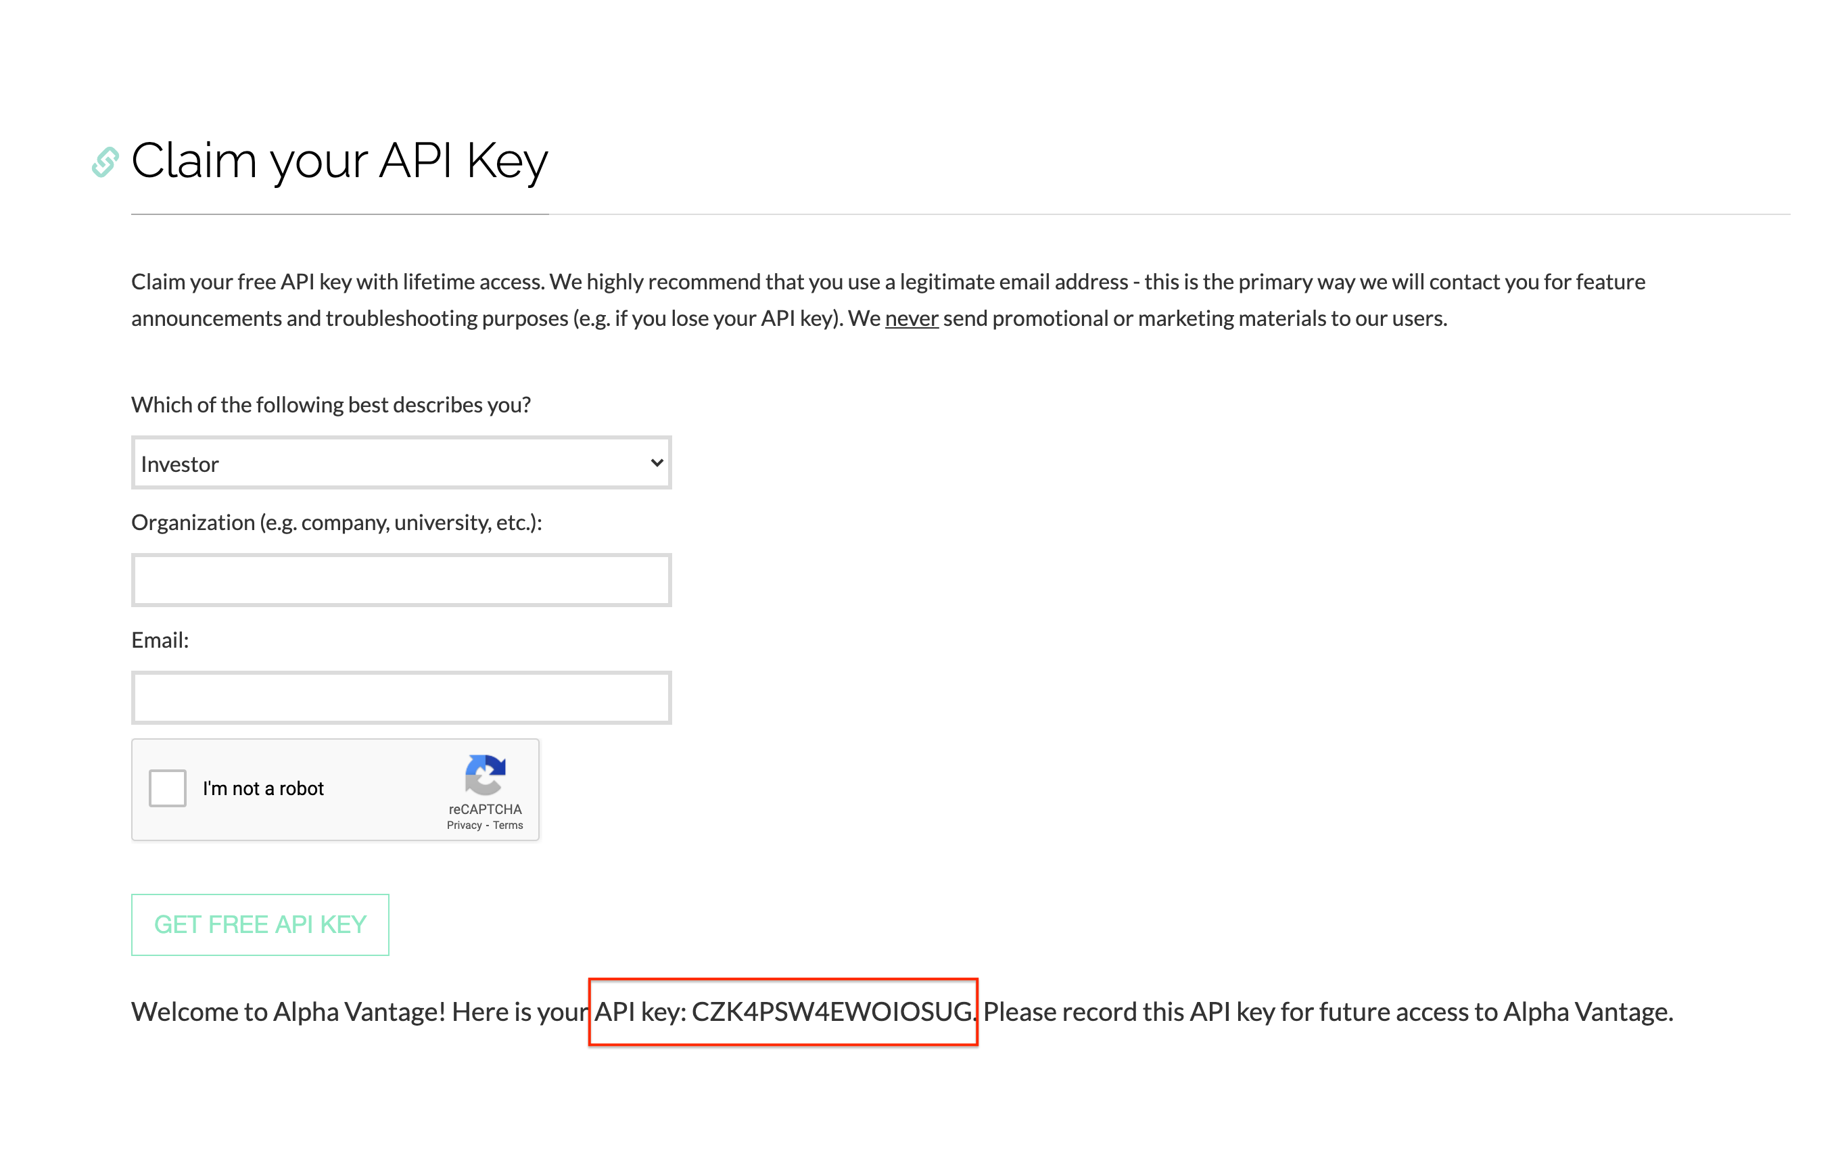Screen dimensions: 1838x1171
Task: Click the Organization field label
Action: pos(337,523)
